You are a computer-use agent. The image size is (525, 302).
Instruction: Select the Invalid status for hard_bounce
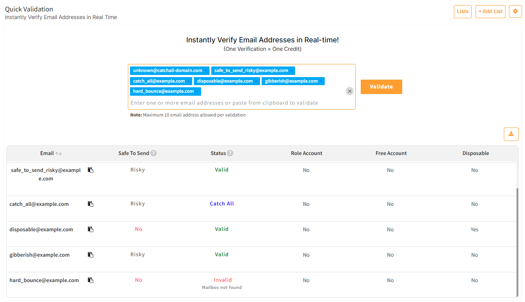tap(223, 280)
